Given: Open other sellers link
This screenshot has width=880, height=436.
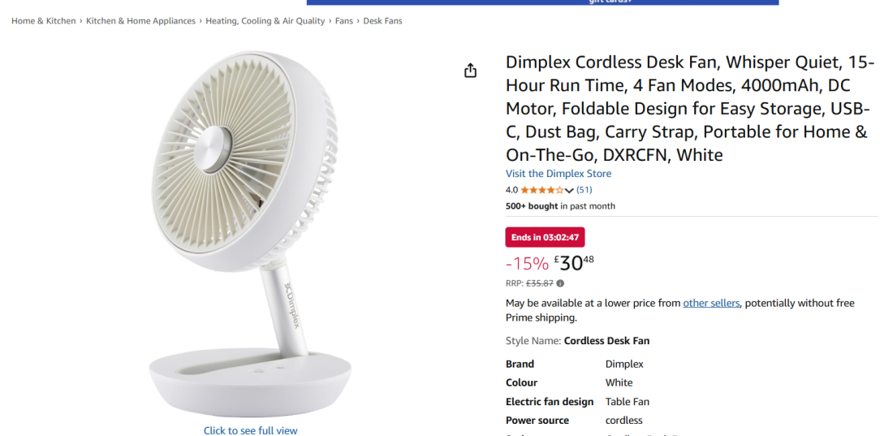Looking at the screenshot, I should [x=711, y=303].
